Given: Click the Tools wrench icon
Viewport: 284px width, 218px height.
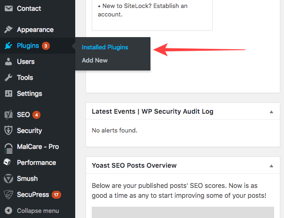Looking at the screenshot, I should click(8, 78).
